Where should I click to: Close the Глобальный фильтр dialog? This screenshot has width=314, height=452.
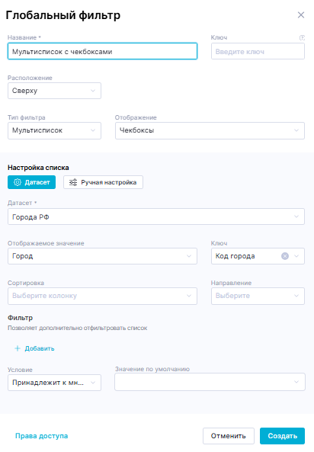(301, 15)
